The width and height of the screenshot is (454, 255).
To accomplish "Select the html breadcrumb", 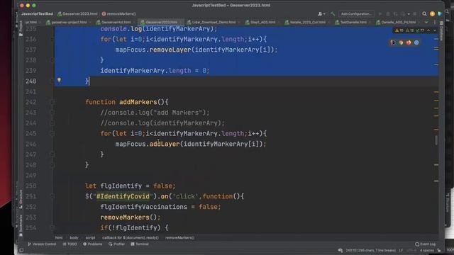I will click(59, 238).
